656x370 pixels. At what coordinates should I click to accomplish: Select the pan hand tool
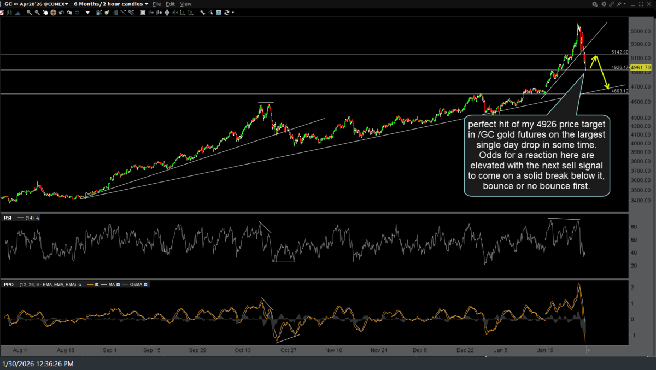point(45,12)
